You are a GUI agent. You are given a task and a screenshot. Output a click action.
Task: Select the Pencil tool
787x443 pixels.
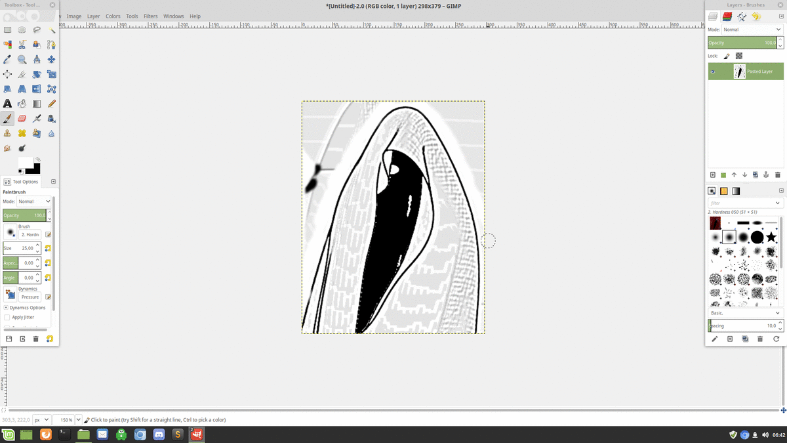tap(51, 104)
